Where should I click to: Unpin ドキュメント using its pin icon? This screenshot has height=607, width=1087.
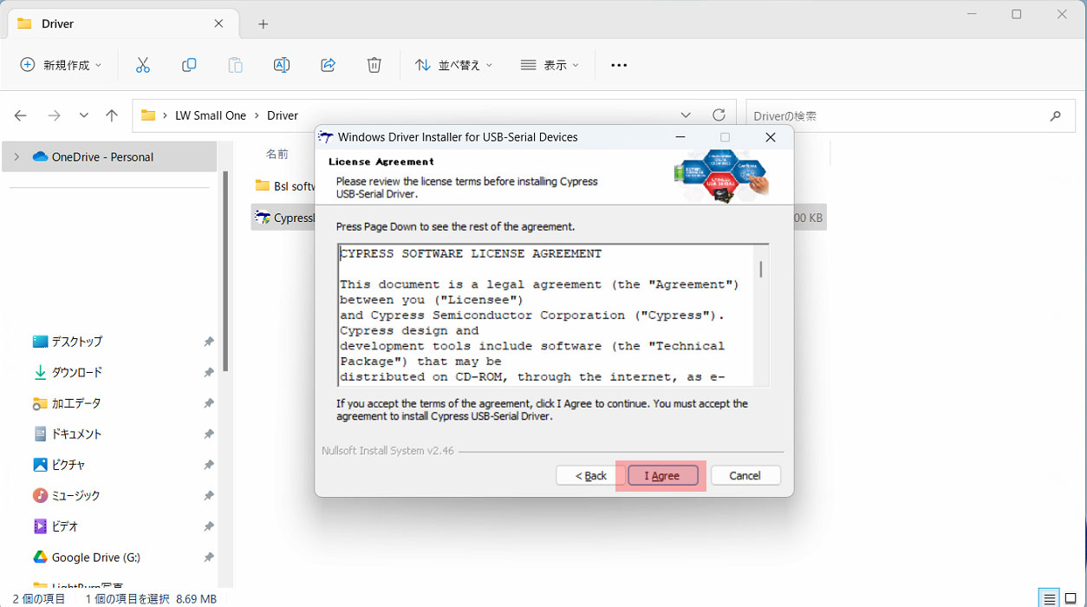(209, 434)
